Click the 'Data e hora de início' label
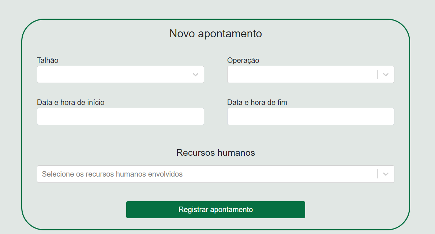 [71, 102]
